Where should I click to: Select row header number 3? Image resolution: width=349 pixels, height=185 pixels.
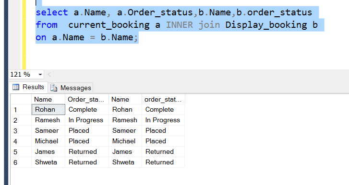pos(21,130)
